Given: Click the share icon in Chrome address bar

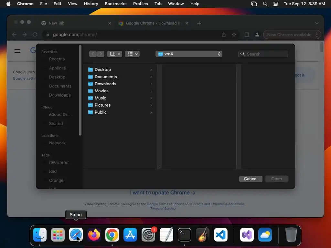Looking at the screenshot, I should [x=224, y=35].
